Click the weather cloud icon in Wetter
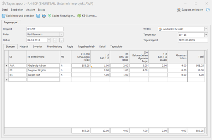 click(x=160, y=29)
